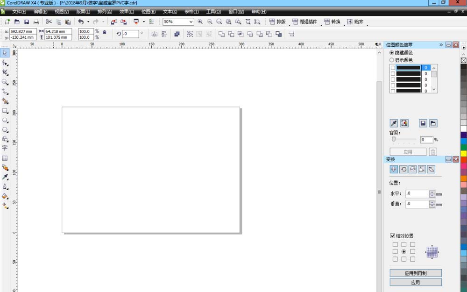This screenshot has width=467, height=292.
Task: Undo the last action
Action: coord(81,22)
